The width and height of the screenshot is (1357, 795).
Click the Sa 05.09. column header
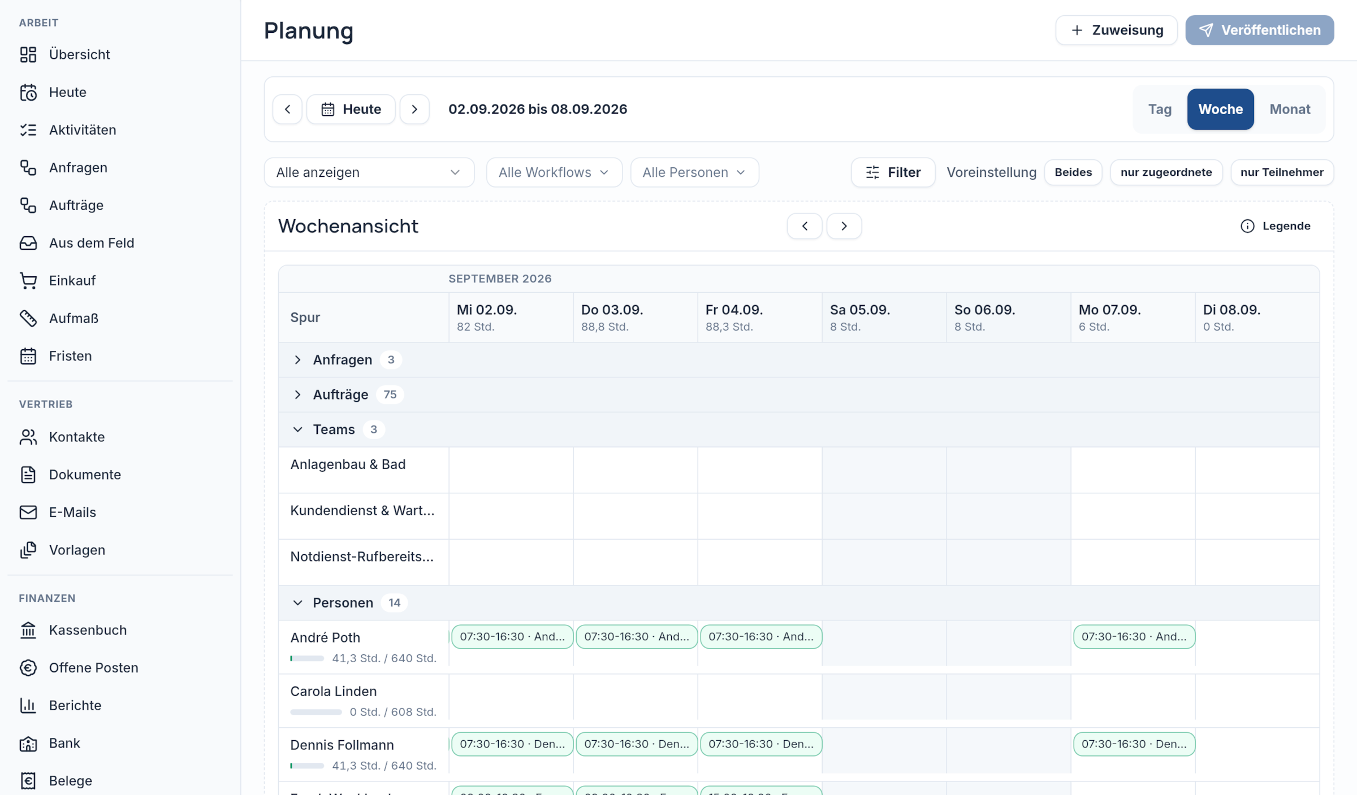coord(884,317)
